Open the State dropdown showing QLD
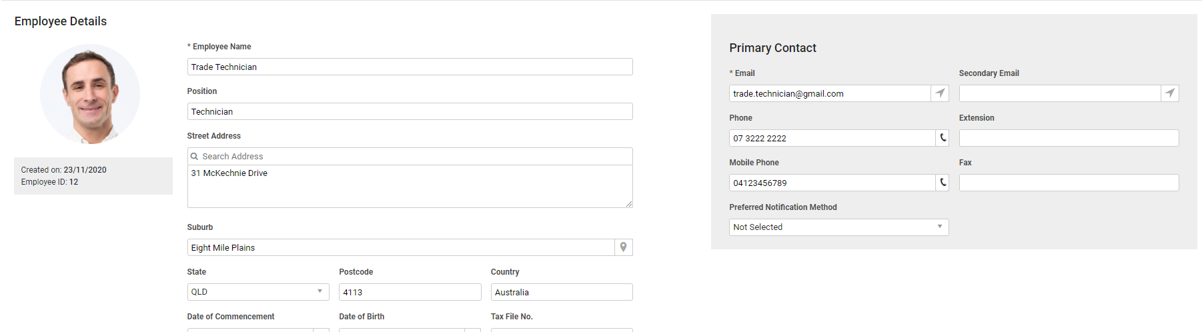 258,292
